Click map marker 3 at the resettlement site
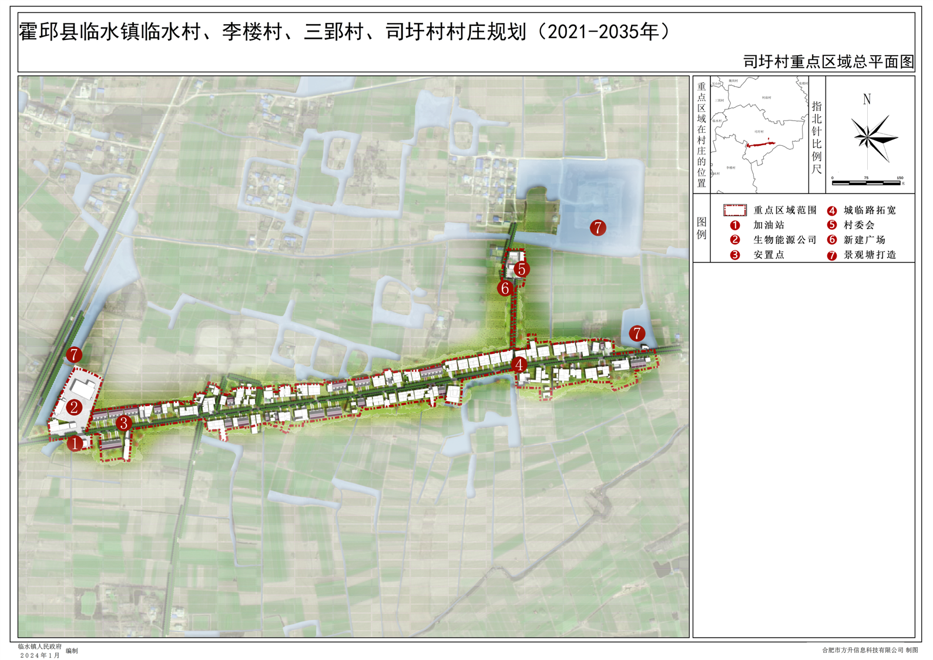Image resolution: width=933 pixels, height=660 pixels. [x=123, y=423]
